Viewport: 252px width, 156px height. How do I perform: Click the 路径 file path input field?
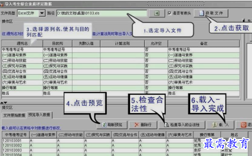(102, 13)
